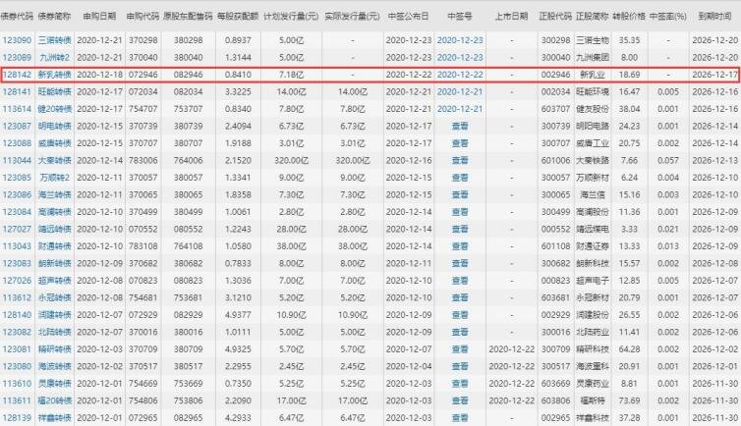
Task: Open bond code link 123086
Action: click(17, 194)
